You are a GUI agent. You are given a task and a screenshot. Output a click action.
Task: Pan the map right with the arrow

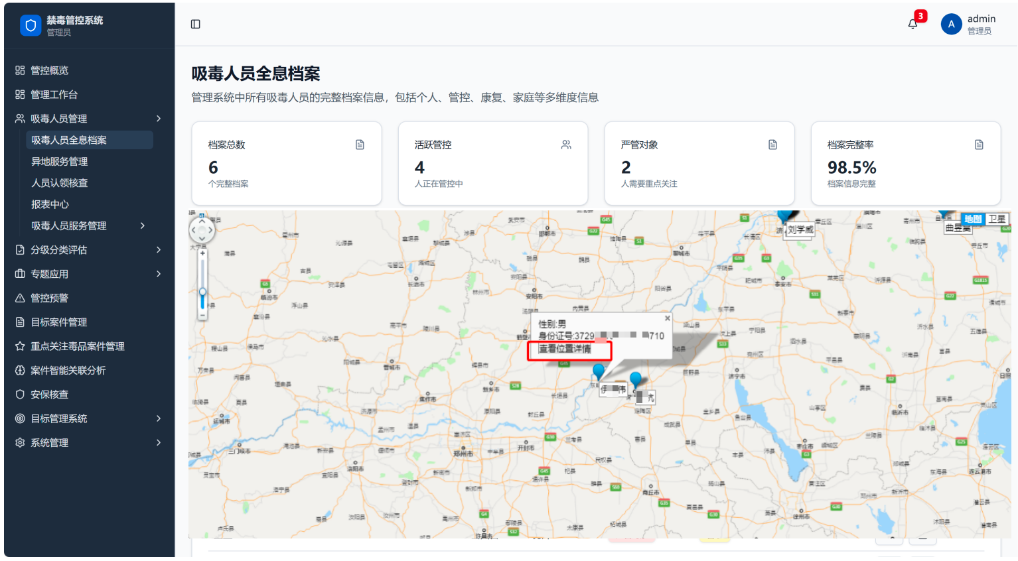point(210,231)
